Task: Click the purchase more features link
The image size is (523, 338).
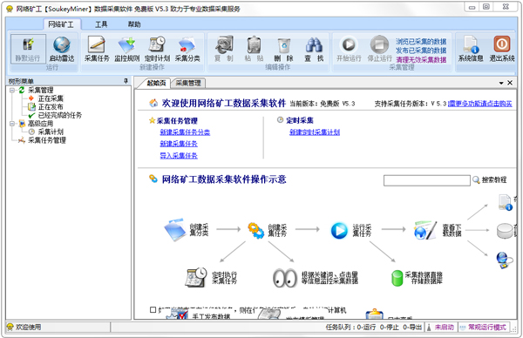Action: click(479, 104)
